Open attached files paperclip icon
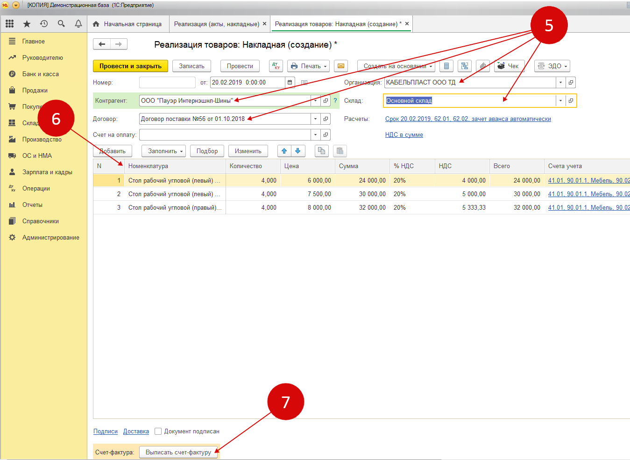Screen dimensions: 630x460 tap(483, 66)
